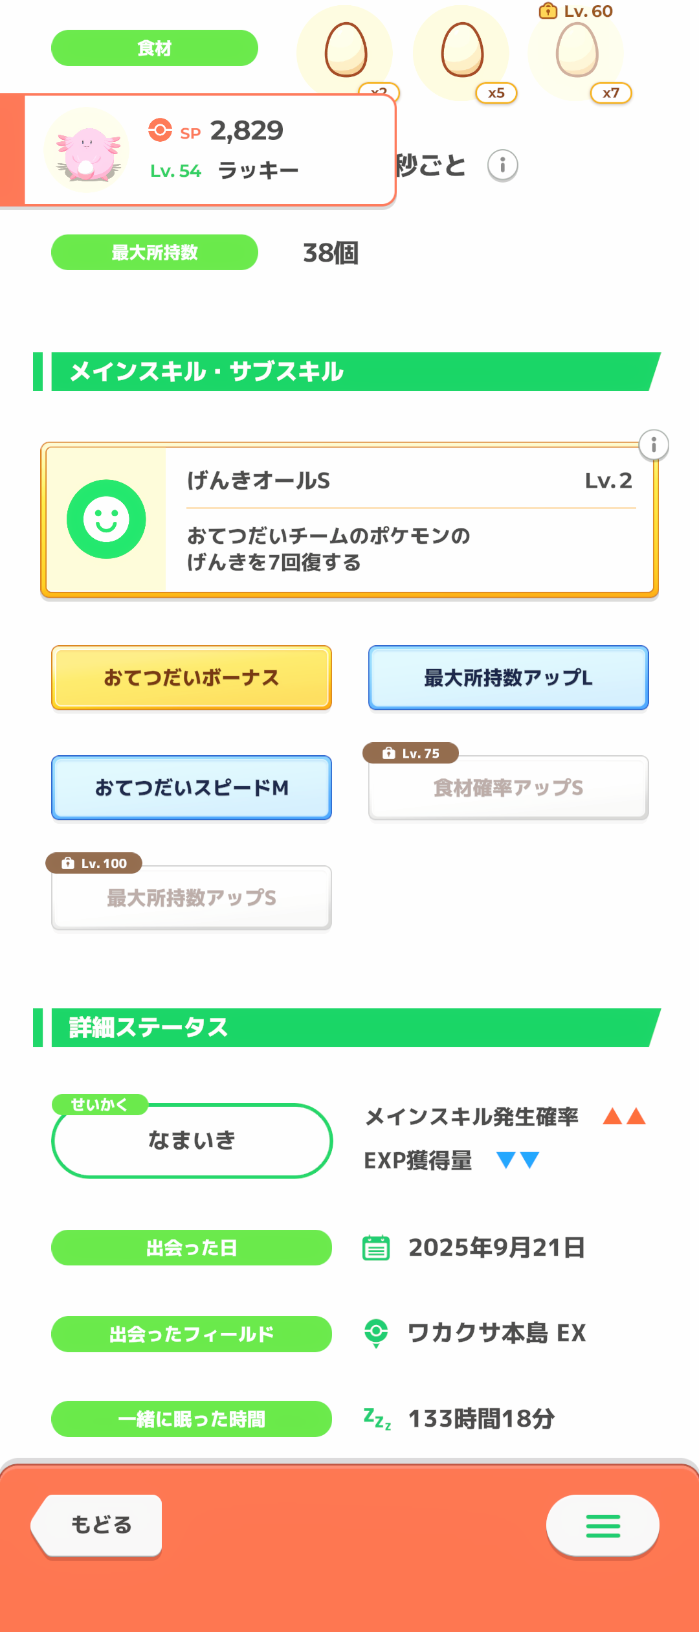Select the おてつだいボーナス sub skill
699x1632 pixels.
coord(192,677)
